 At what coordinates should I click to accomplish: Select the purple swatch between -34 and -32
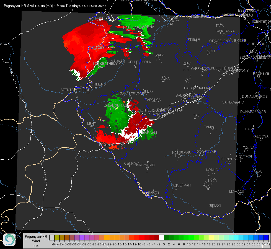[x=82, y=237]
